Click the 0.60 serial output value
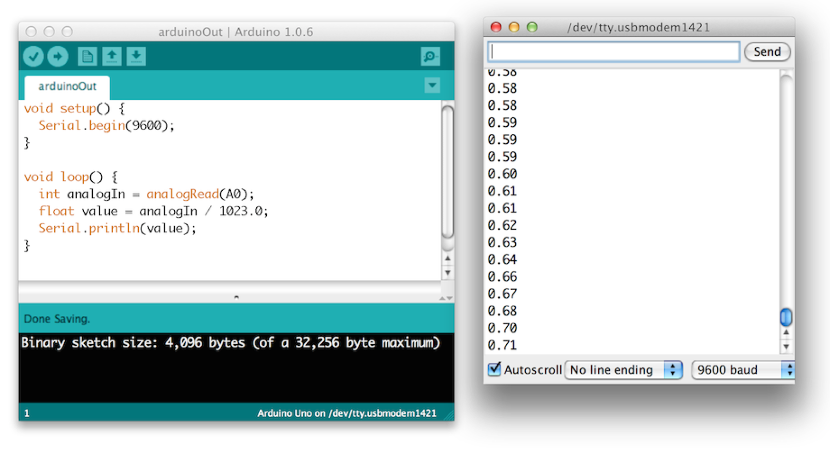The width and height of the screenshot is (830, 453). (502, 174)
